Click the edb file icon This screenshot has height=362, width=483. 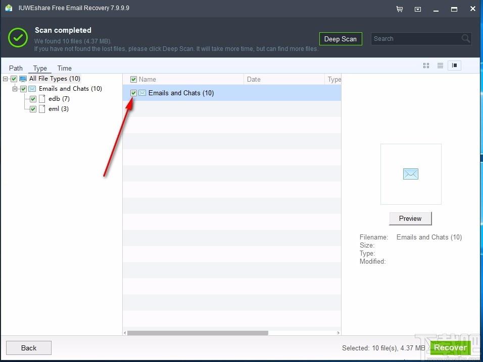(42, 99)
